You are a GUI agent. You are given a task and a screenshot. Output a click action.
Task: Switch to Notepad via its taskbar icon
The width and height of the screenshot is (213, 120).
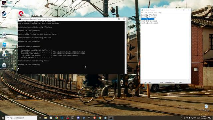[105, 118]
